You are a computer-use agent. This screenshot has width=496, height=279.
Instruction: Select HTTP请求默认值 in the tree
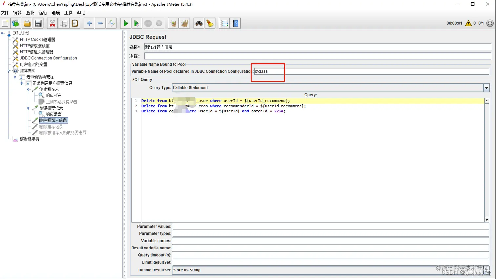[34, 46]
